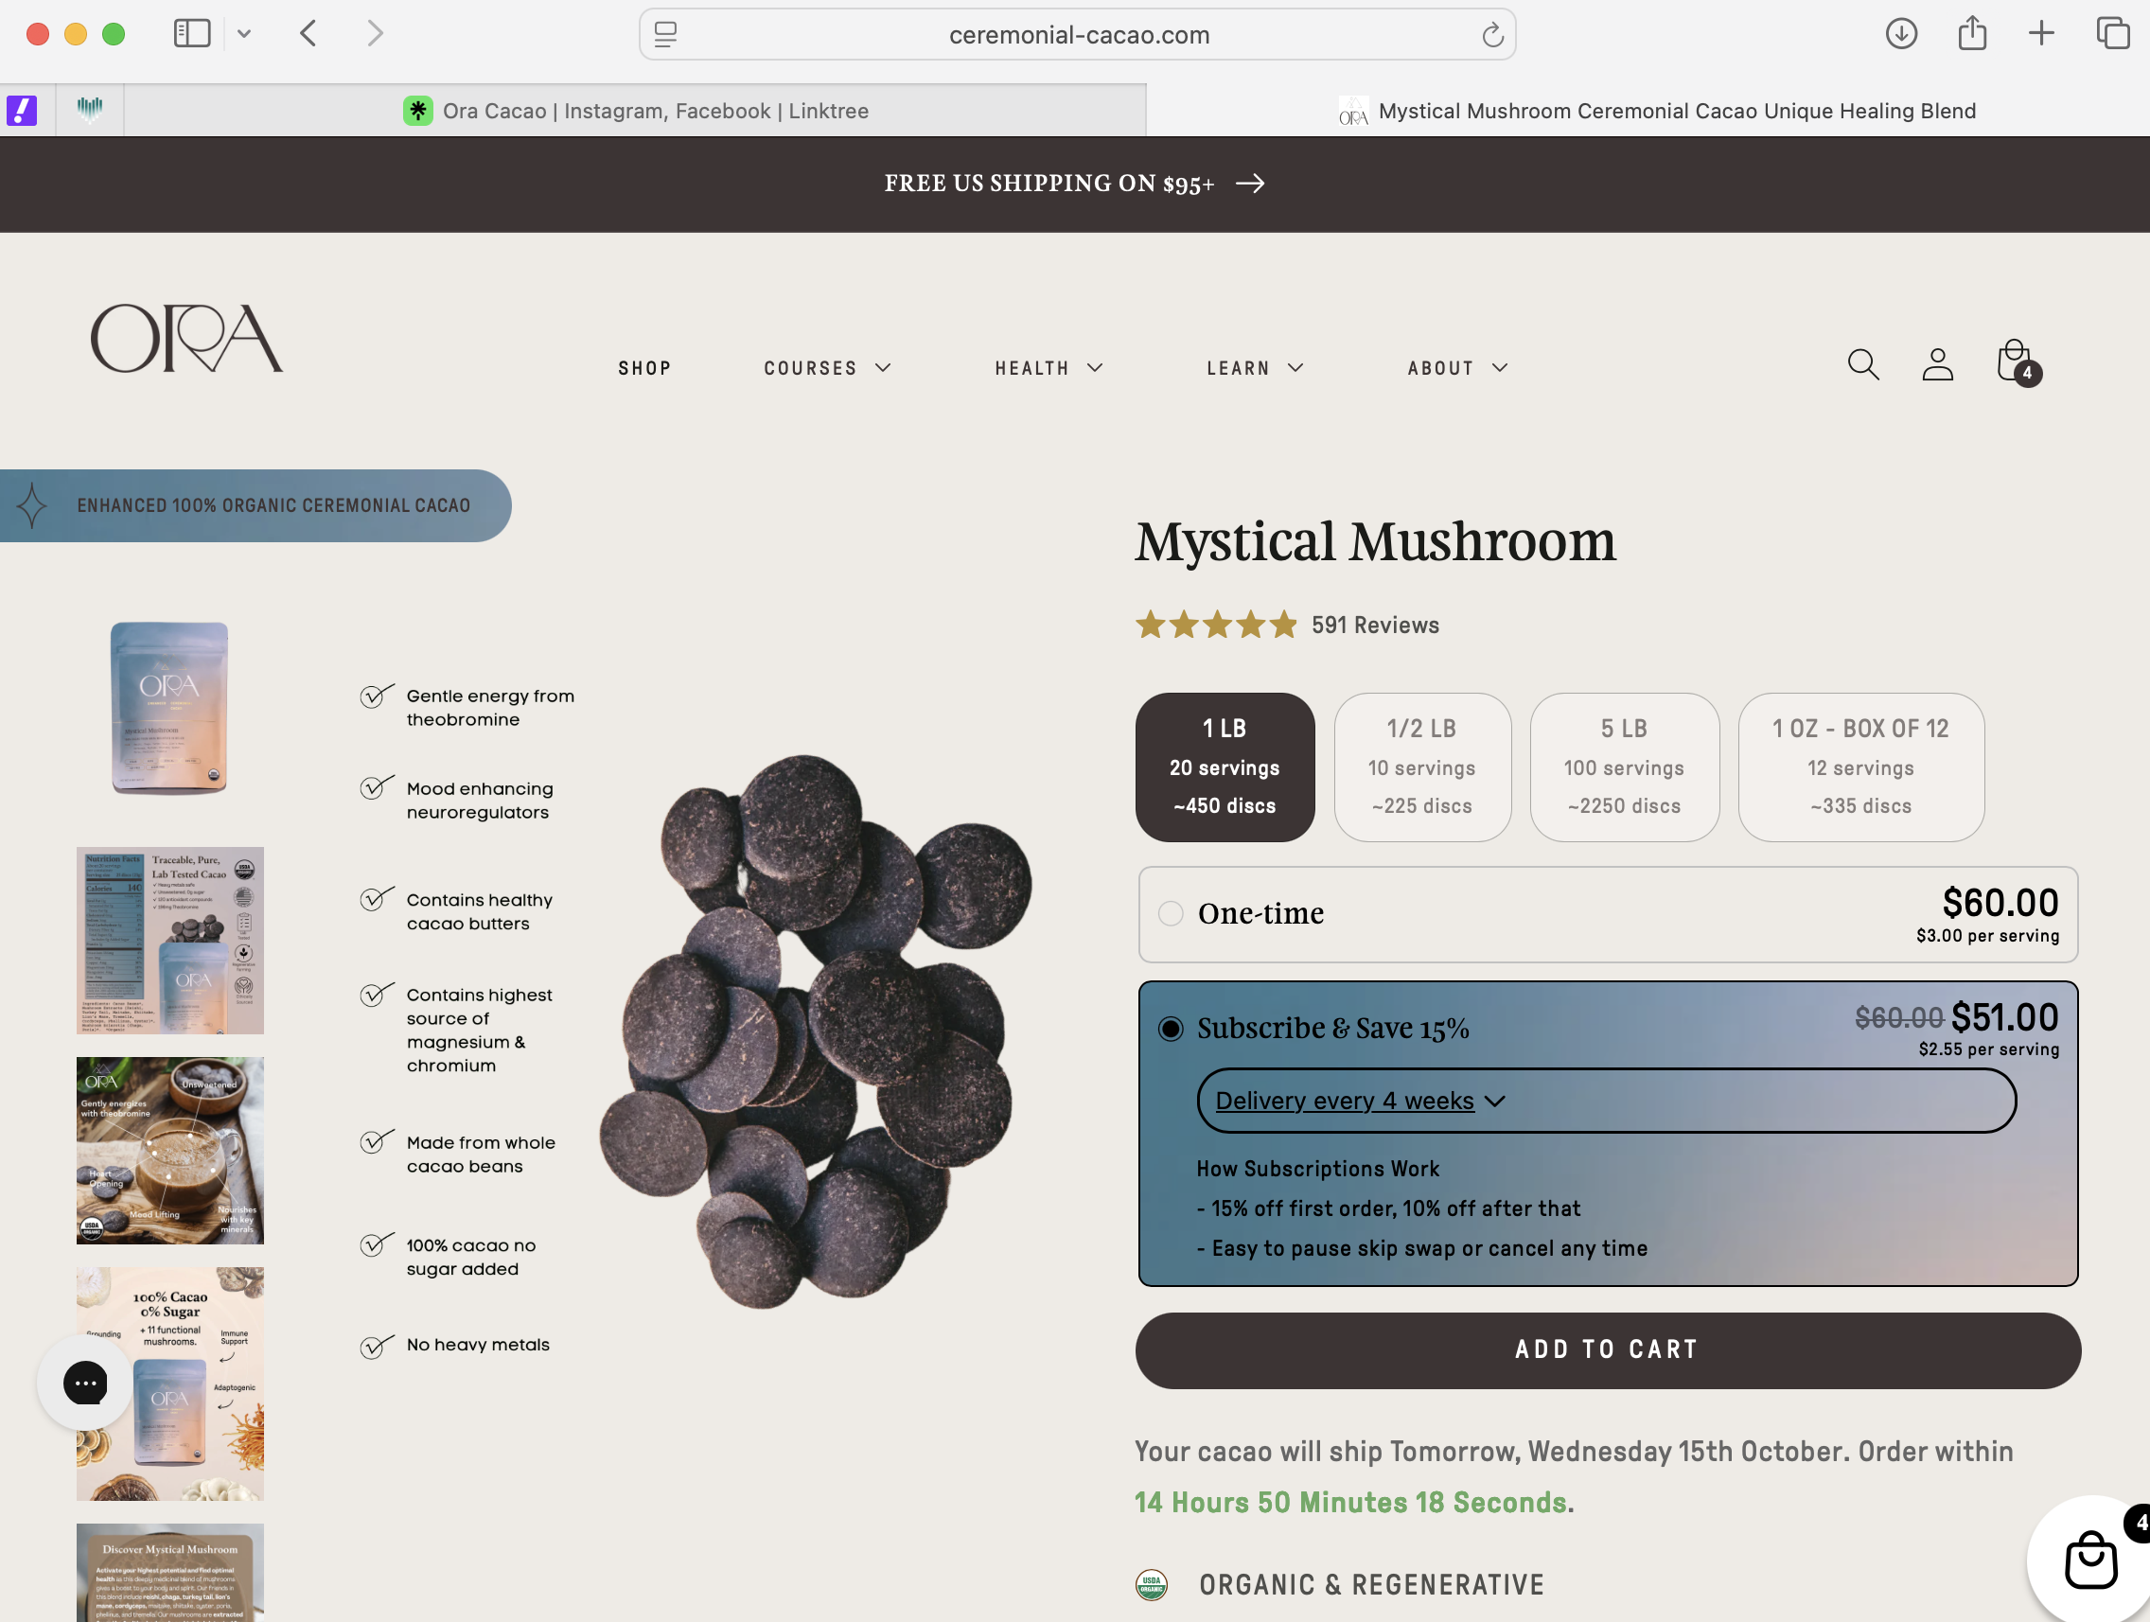This screenshot has width=2150, height=1622.
Task: Expand the COURSES navigation menu
Action: point(827,368)
